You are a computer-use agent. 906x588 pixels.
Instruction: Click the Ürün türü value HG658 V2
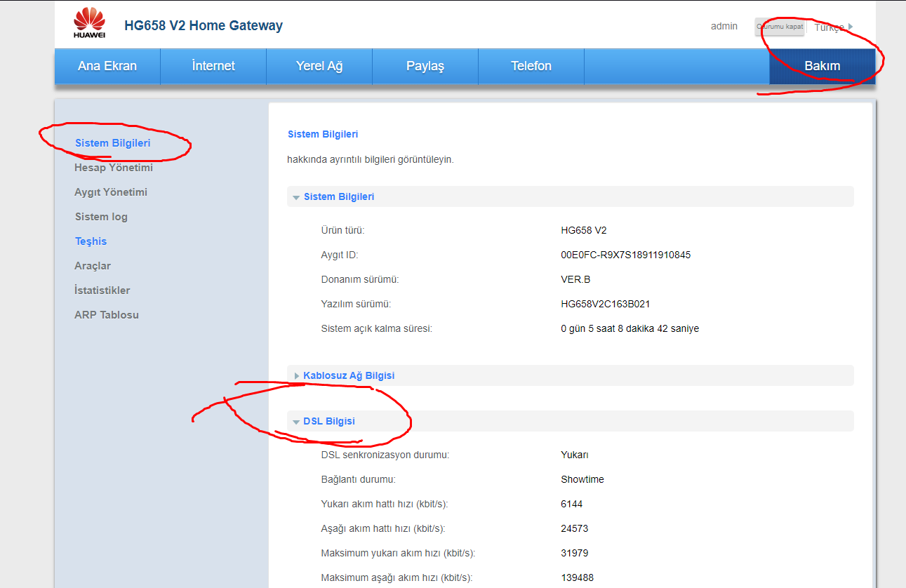584,230
